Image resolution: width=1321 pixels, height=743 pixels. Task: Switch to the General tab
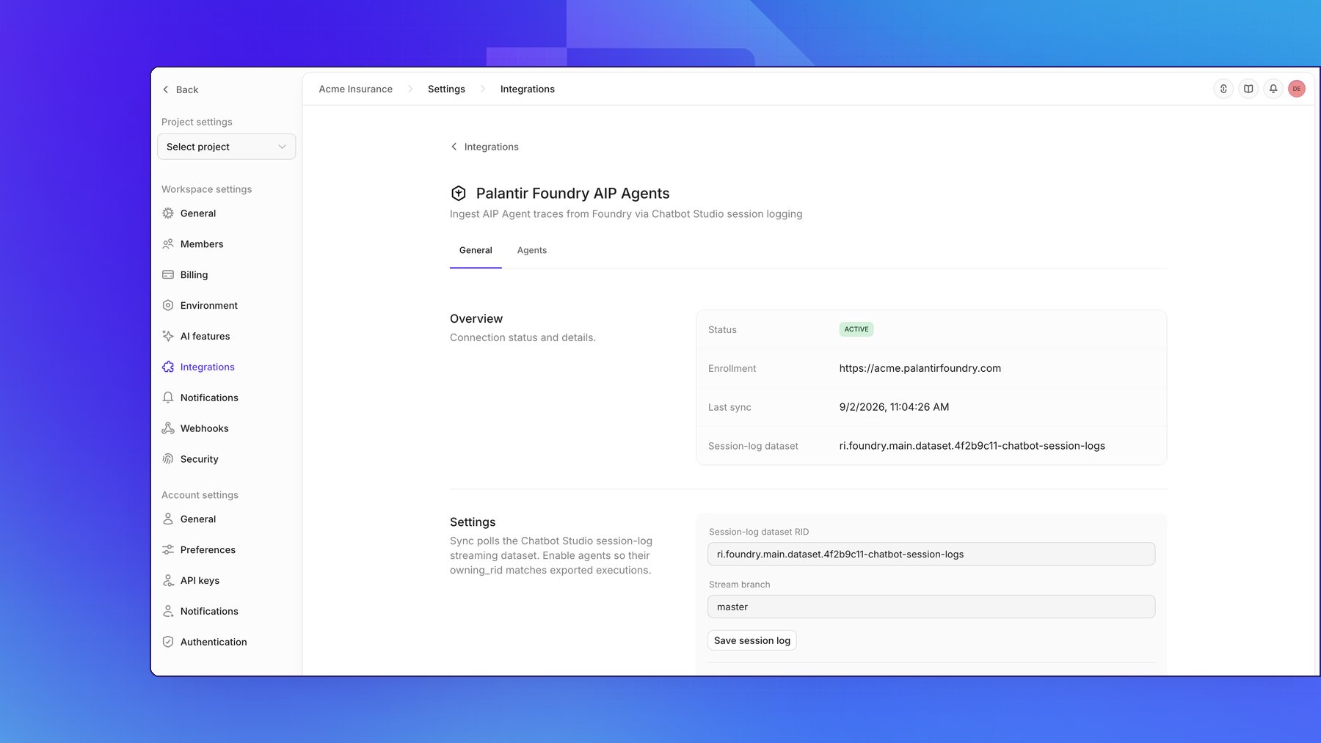[476, 251]
